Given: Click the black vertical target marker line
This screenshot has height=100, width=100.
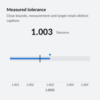Looking at the screenshot, I should [40, 59].
